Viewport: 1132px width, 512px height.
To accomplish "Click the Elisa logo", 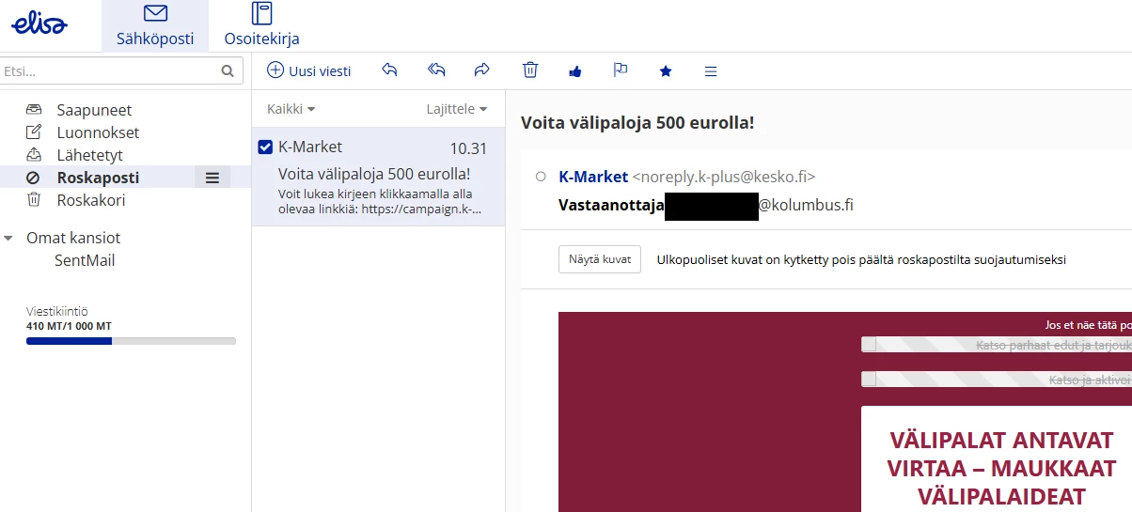I will pos(39,24).
